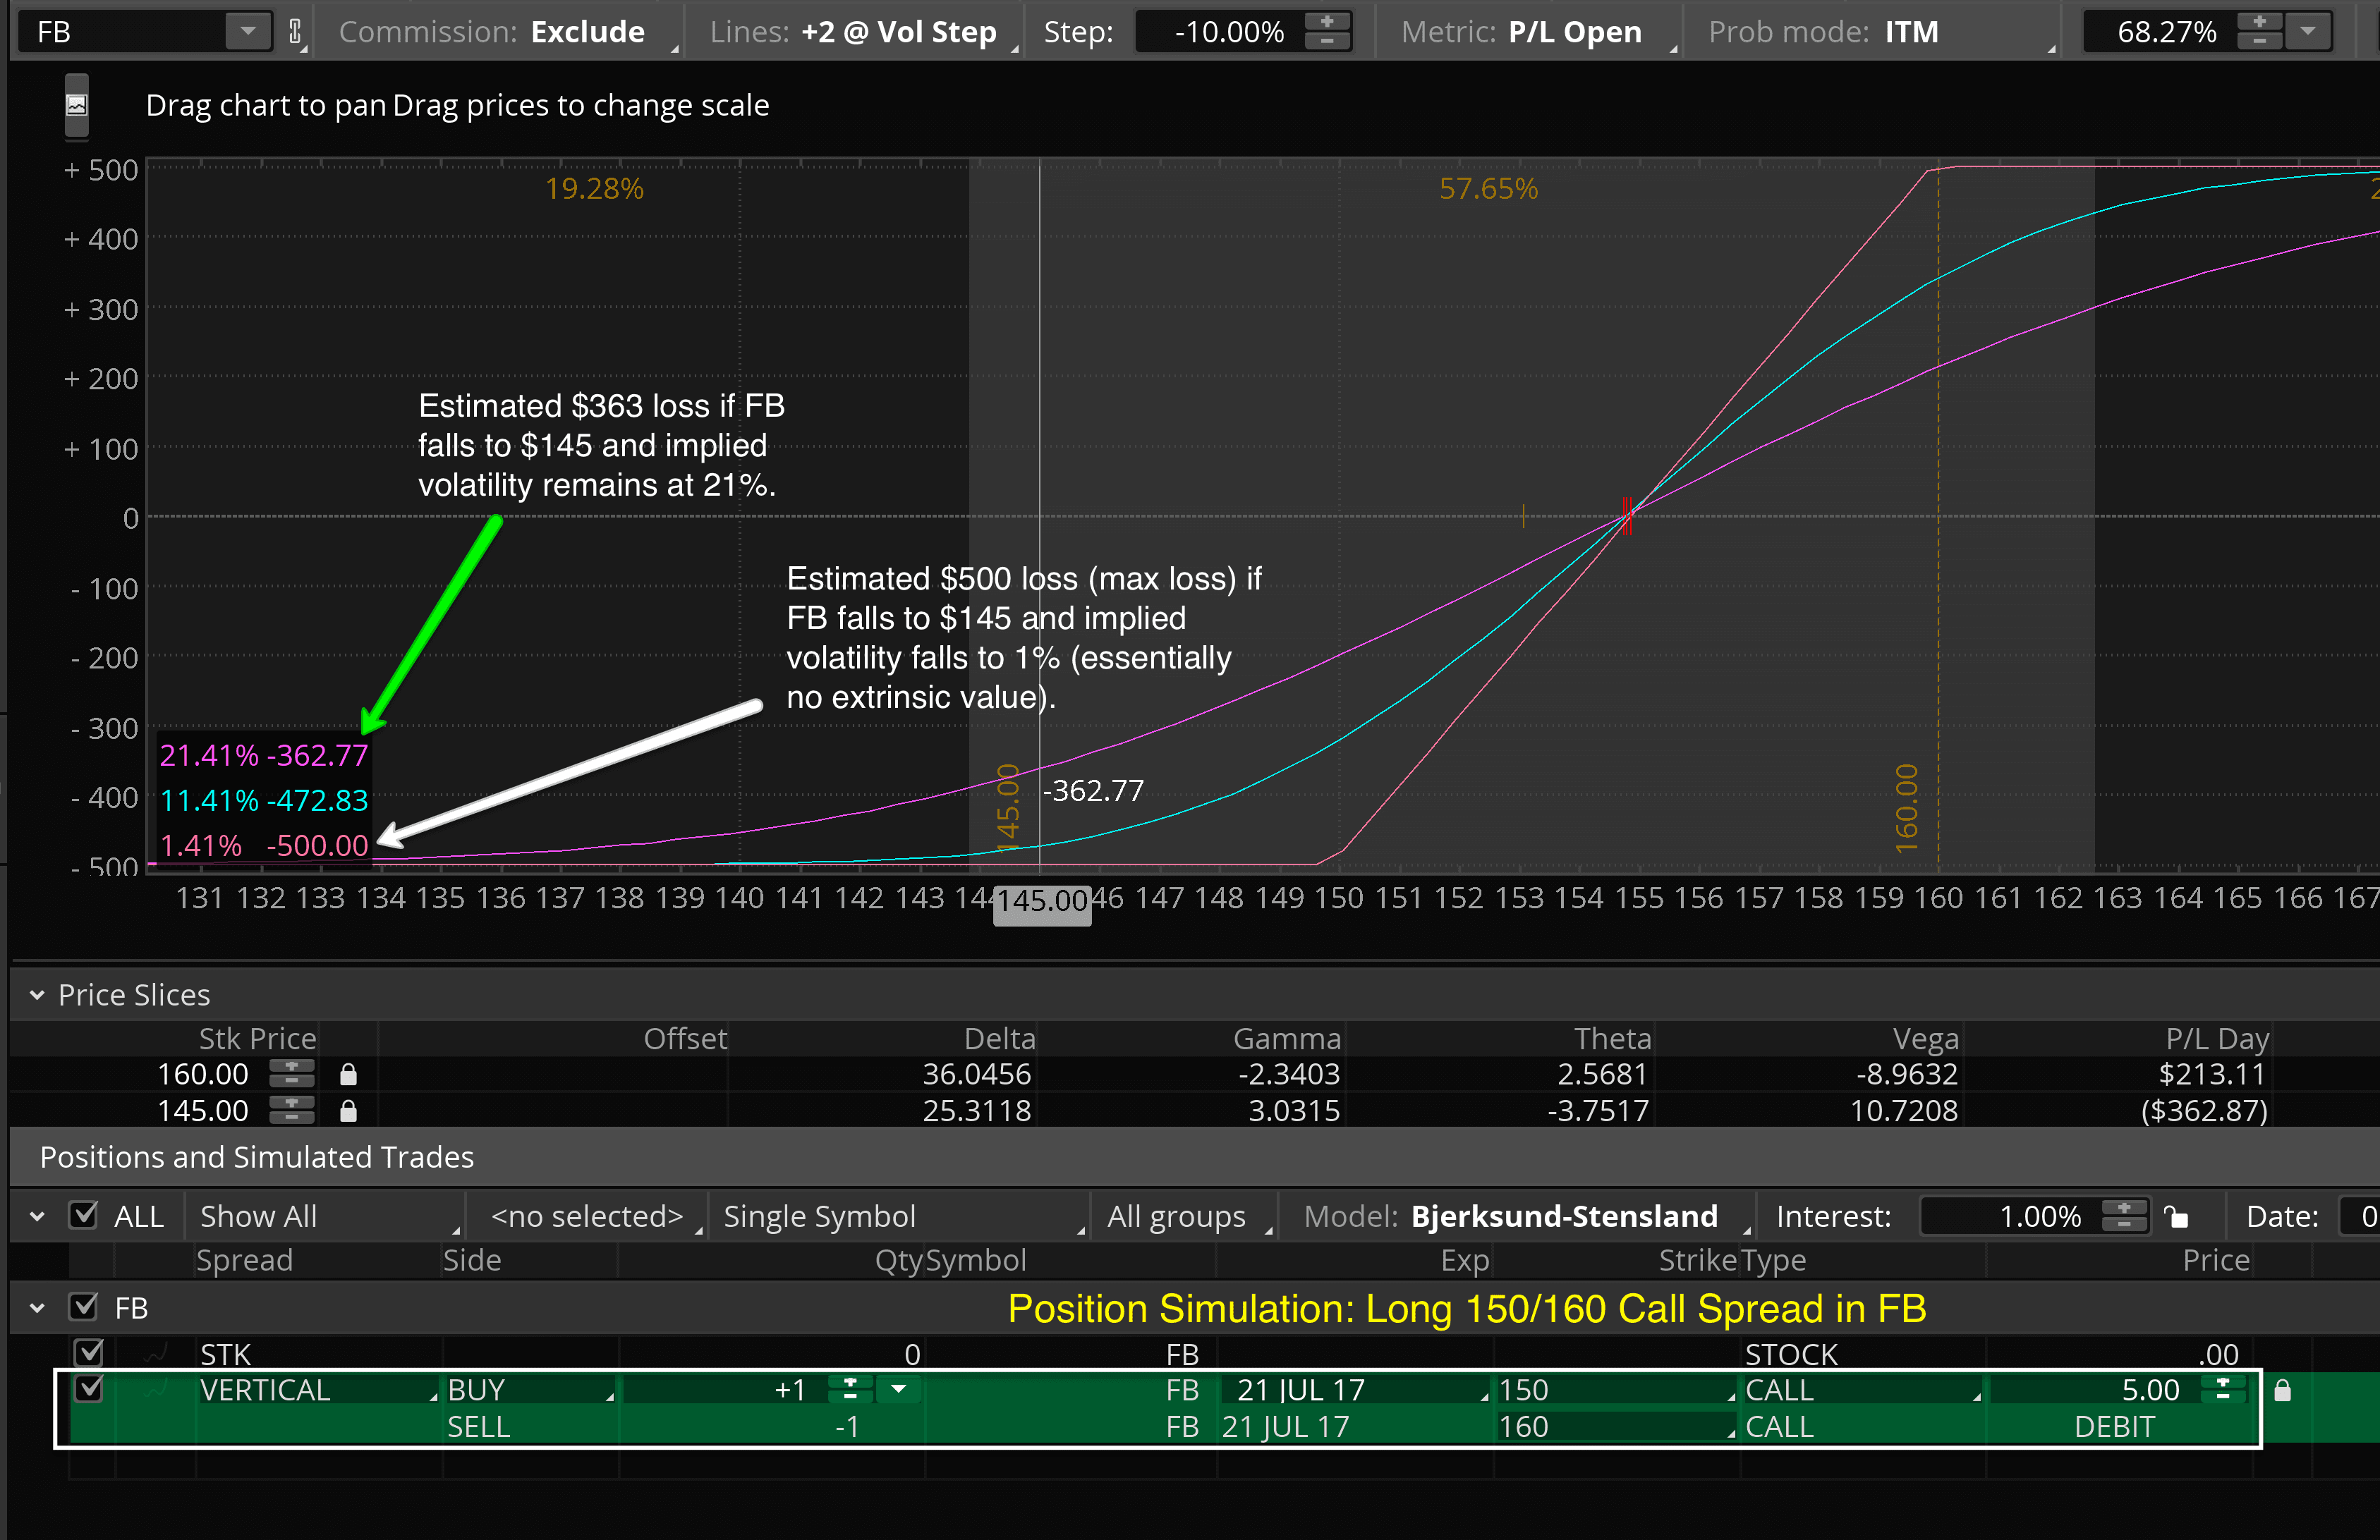
Task: Click the chart mode icon above the graph
Action: (x=77, y=105)
